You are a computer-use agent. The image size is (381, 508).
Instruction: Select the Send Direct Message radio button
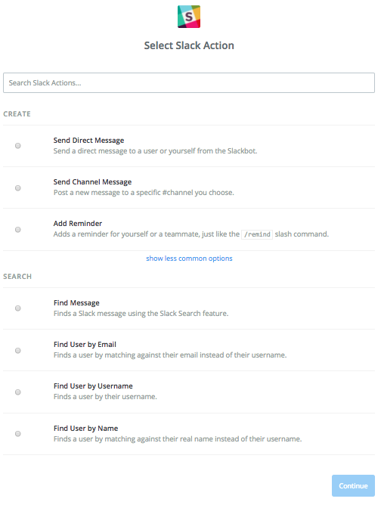(x=18, y=146)
